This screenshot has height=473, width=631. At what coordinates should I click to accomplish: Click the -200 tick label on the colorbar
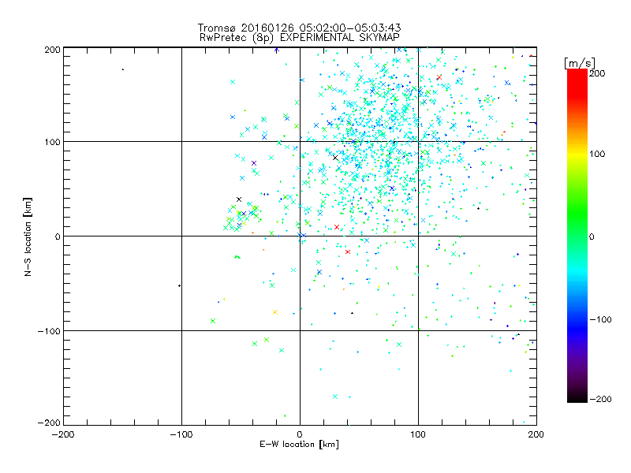[600, 399]
